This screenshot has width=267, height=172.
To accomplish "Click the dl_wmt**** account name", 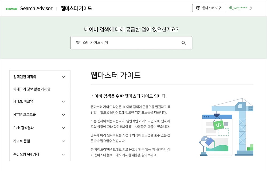I will pyautogui.click(x=238, y=8).
